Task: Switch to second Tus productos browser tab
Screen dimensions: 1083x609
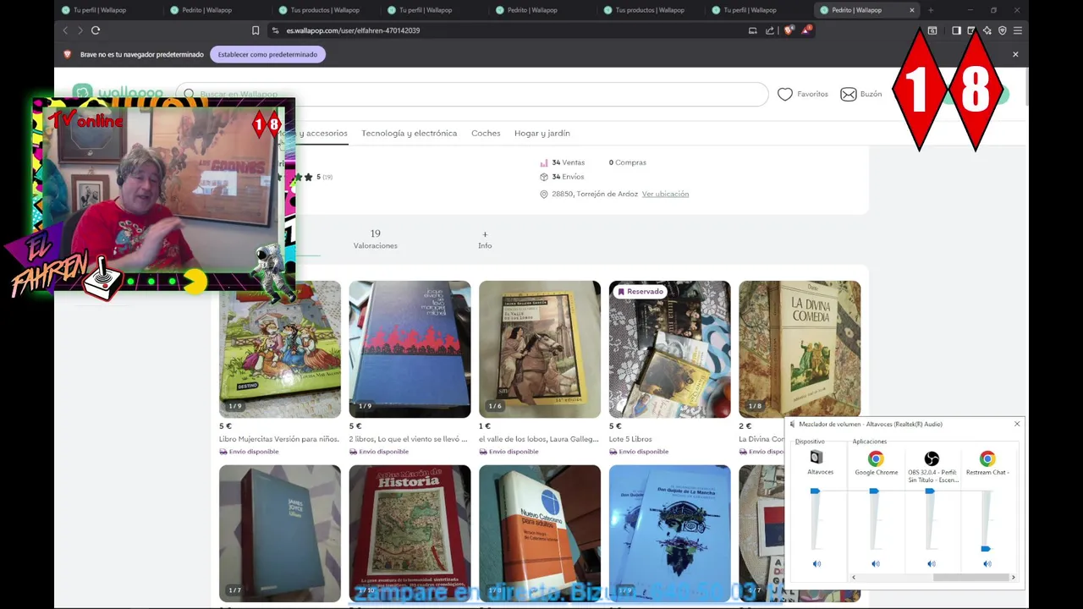Action: click(x=650, y=10)
